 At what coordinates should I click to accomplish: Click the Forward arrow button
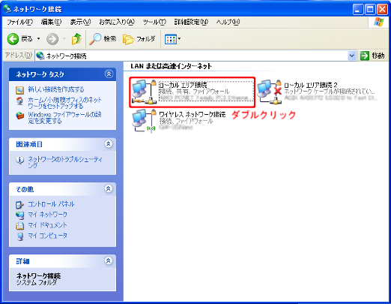click(52, 39)
